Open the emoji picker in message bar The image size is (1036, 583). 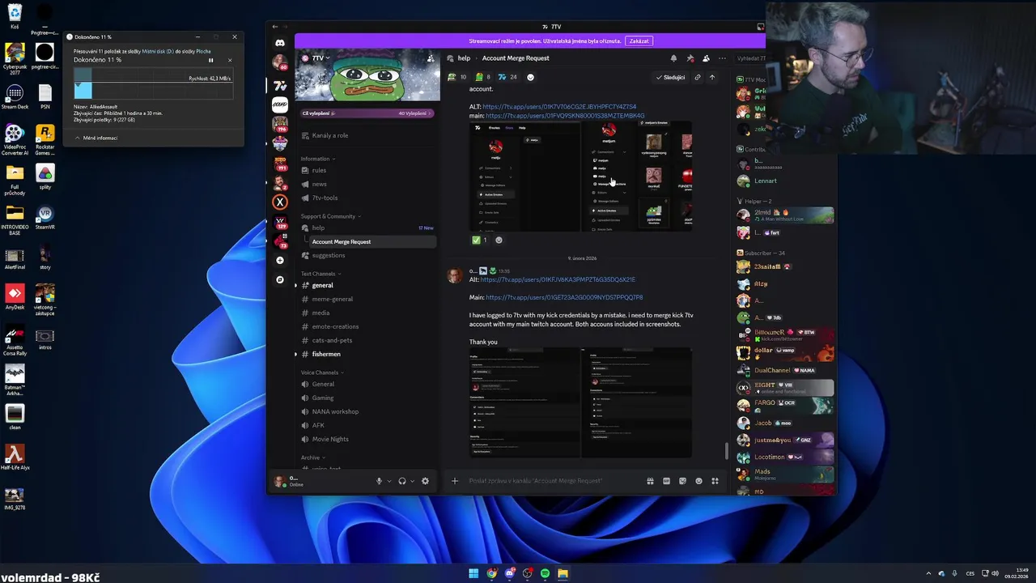click(x=698, y=481)
